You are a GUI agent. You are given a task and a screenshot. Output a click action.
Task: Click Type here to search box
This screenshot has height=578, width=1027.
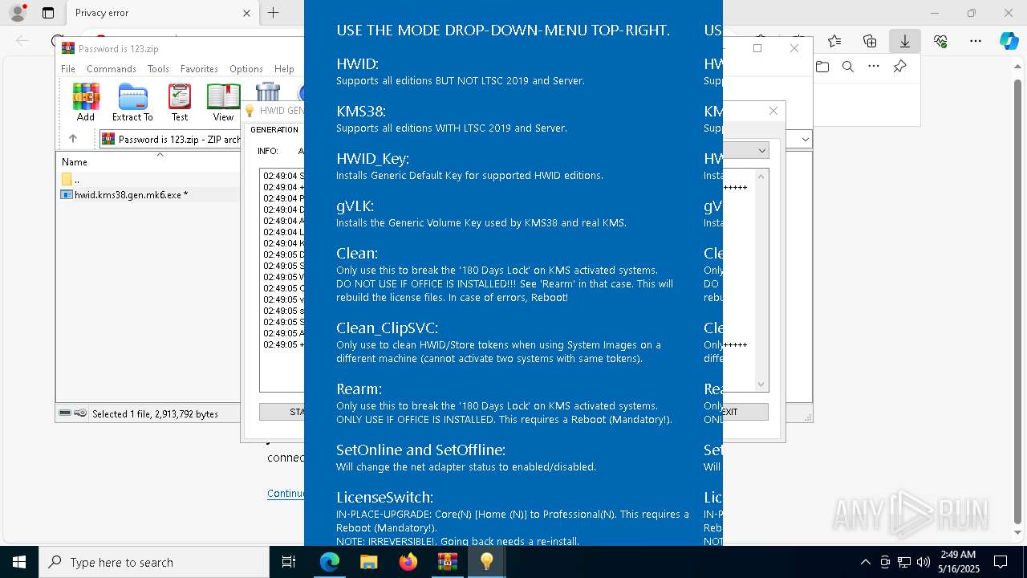pyautogui.click(x=154, y=562)
